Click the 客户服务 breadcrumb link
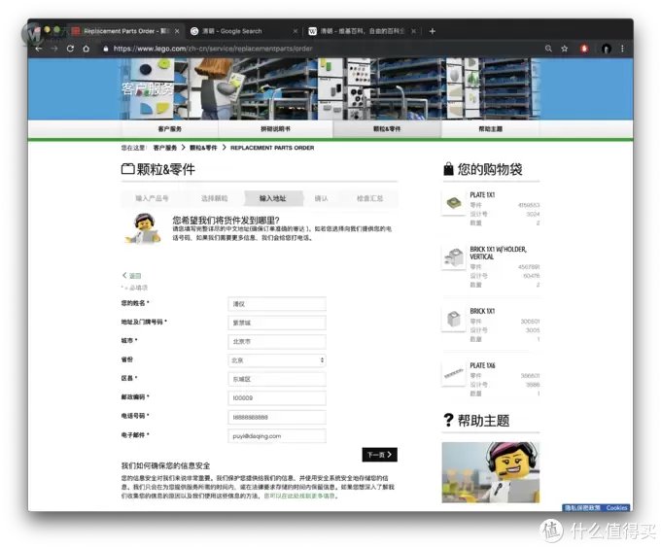The height and width of the screenshot is (548, 661). pos(165,148)
